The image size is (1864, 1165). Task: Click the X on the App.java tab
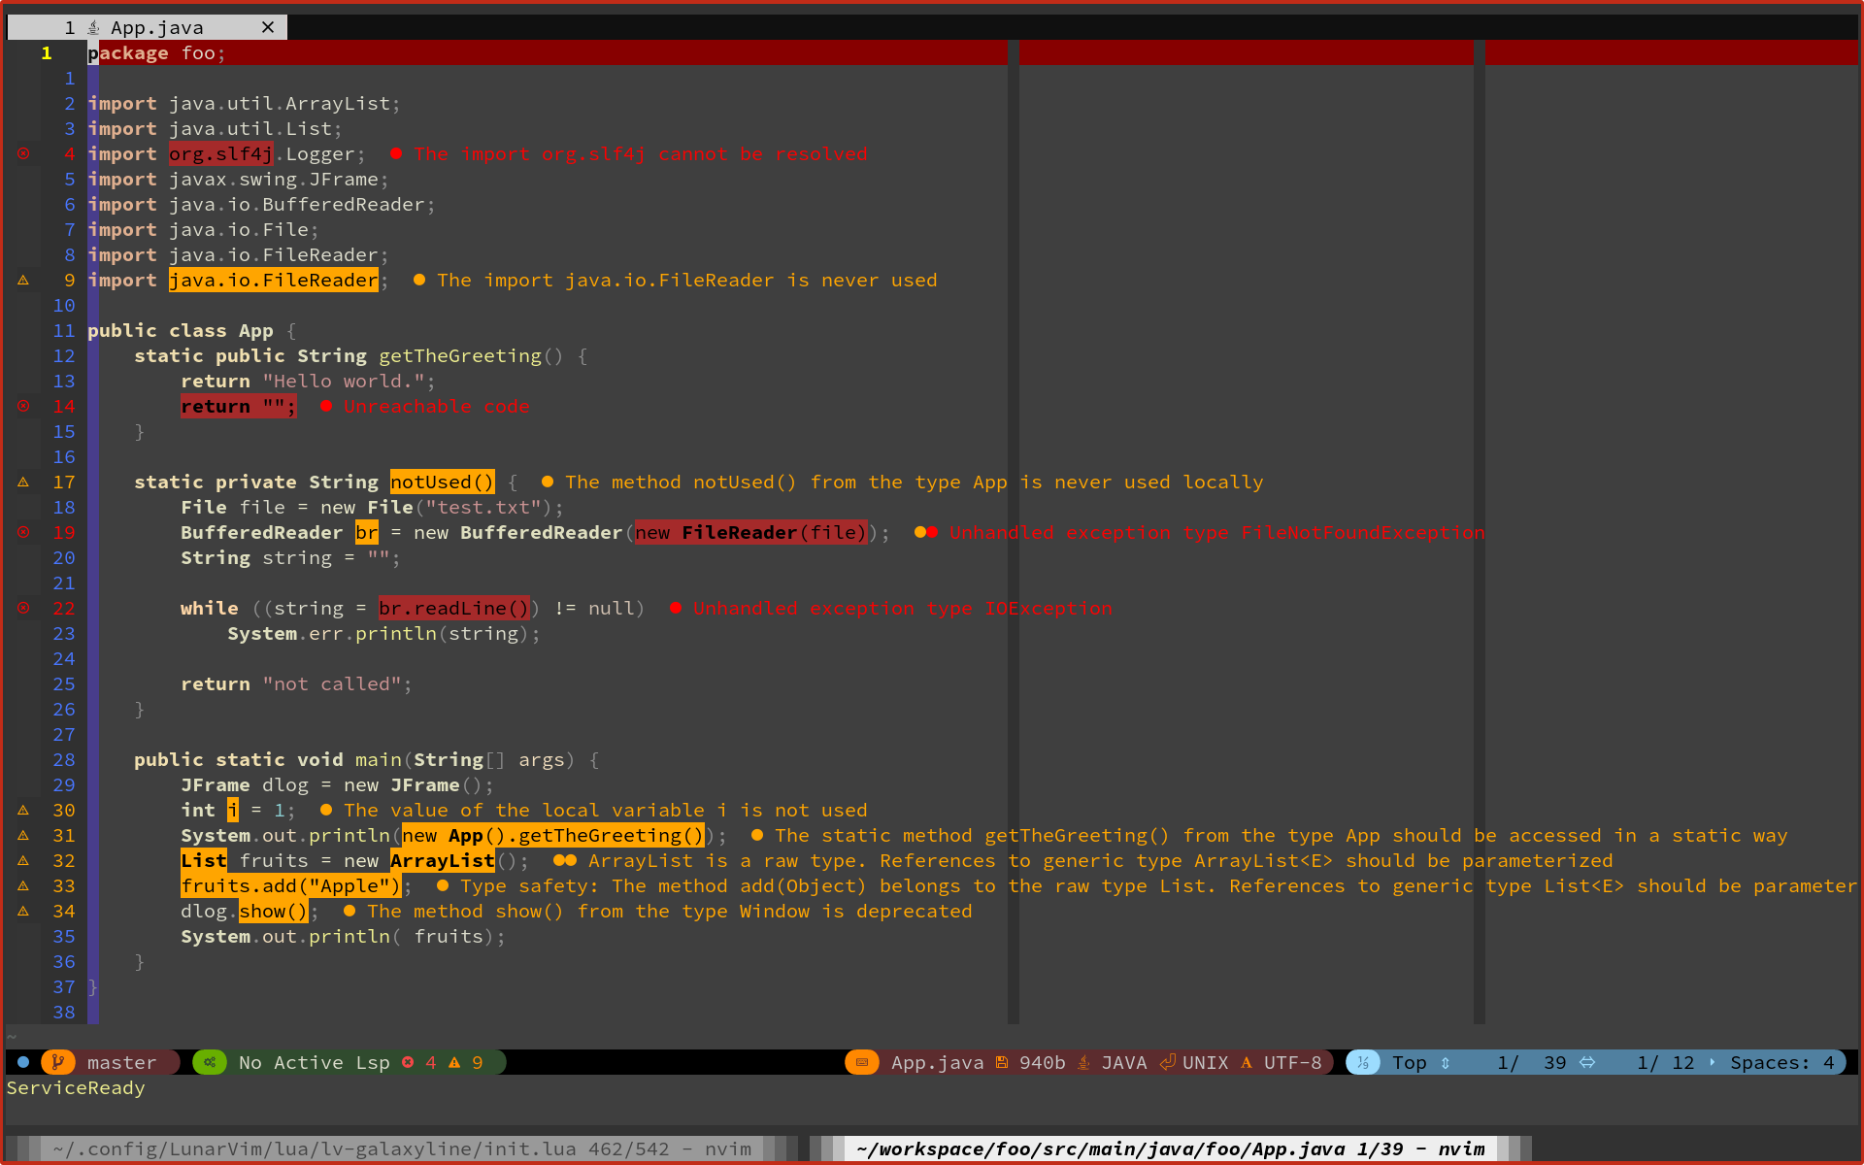point(268,26)
